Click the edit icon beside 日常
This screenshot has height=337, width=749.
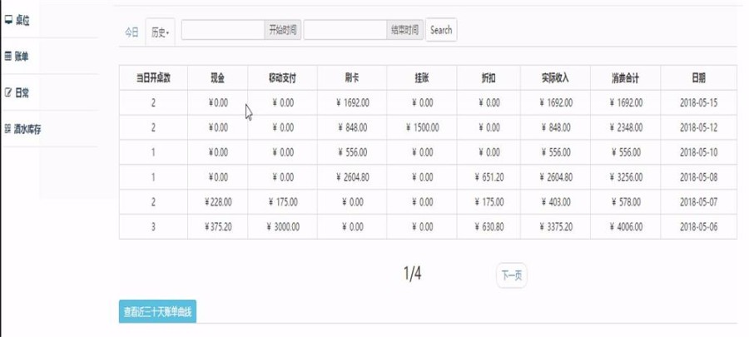[x=7, y=92]
